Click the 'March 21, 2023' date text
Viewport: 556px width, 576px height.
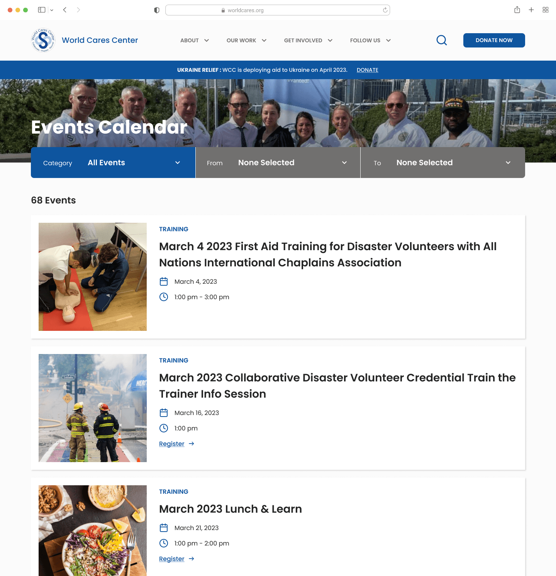click(197, 528)
